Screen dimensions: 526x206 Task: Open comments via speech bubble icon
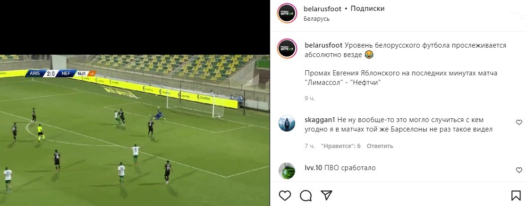305,195
